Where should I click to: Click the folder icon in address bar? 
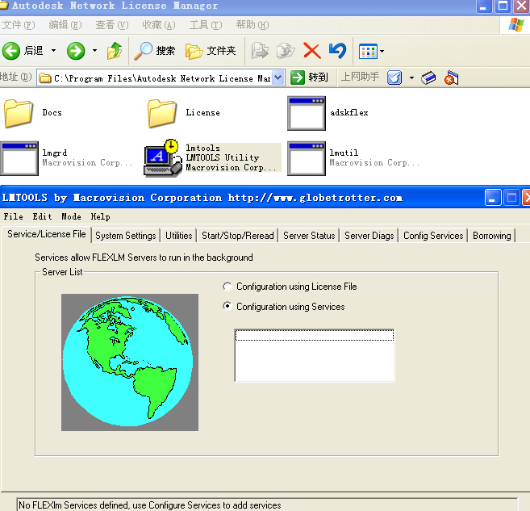[44, 78]
